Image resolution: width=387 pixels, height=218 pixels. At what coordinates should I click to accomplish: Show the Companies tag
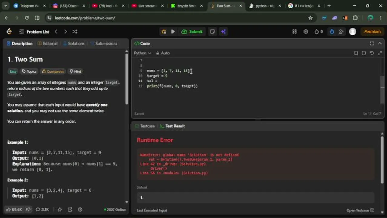pos(53,71)
